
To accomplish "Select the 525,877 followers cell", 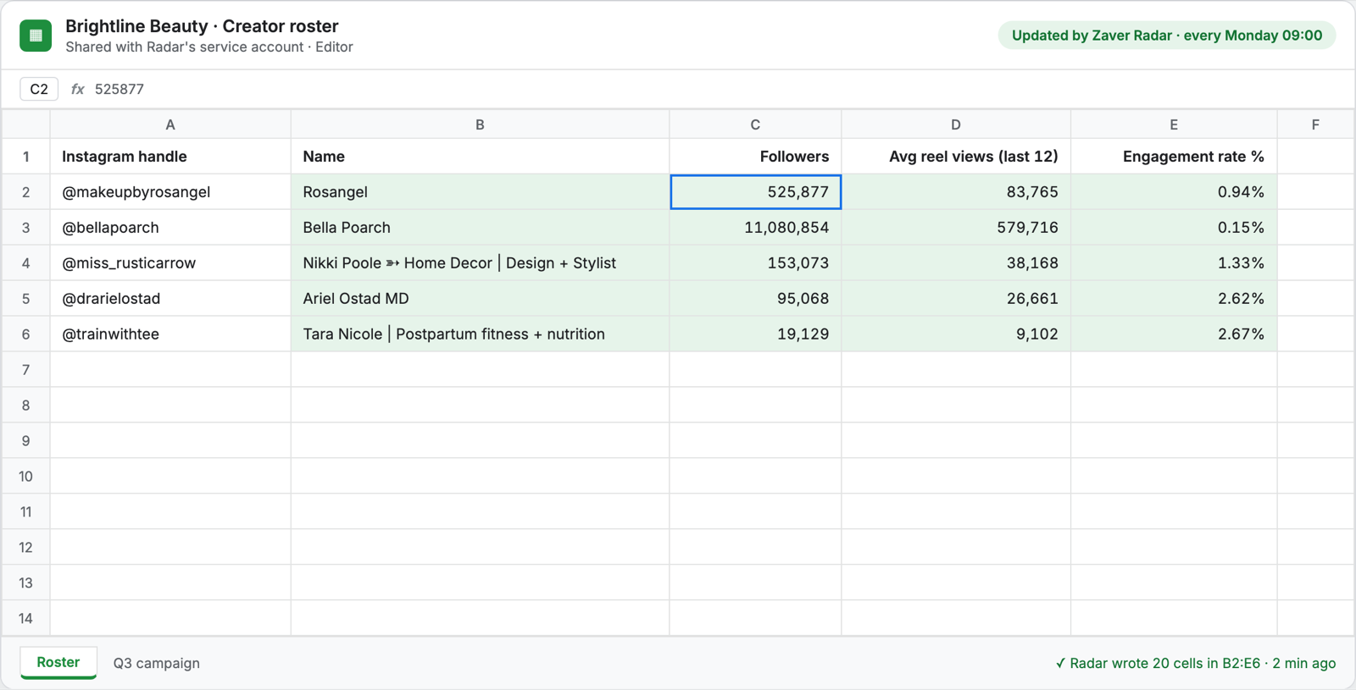I will click(755, 192).
